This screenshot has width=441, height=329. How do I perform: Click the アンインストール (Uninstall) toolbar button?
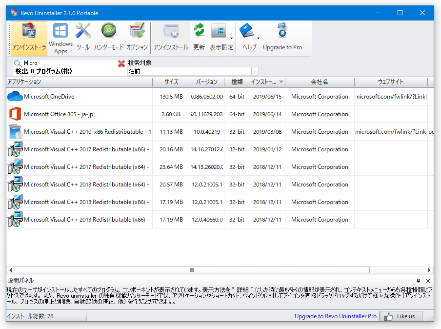(171, 38)
